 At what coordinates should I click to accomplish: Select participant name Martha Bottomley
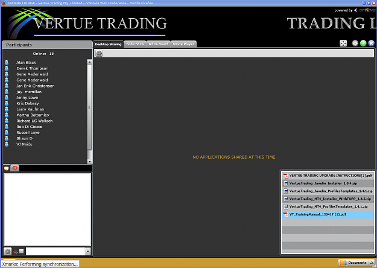[33, 115]
